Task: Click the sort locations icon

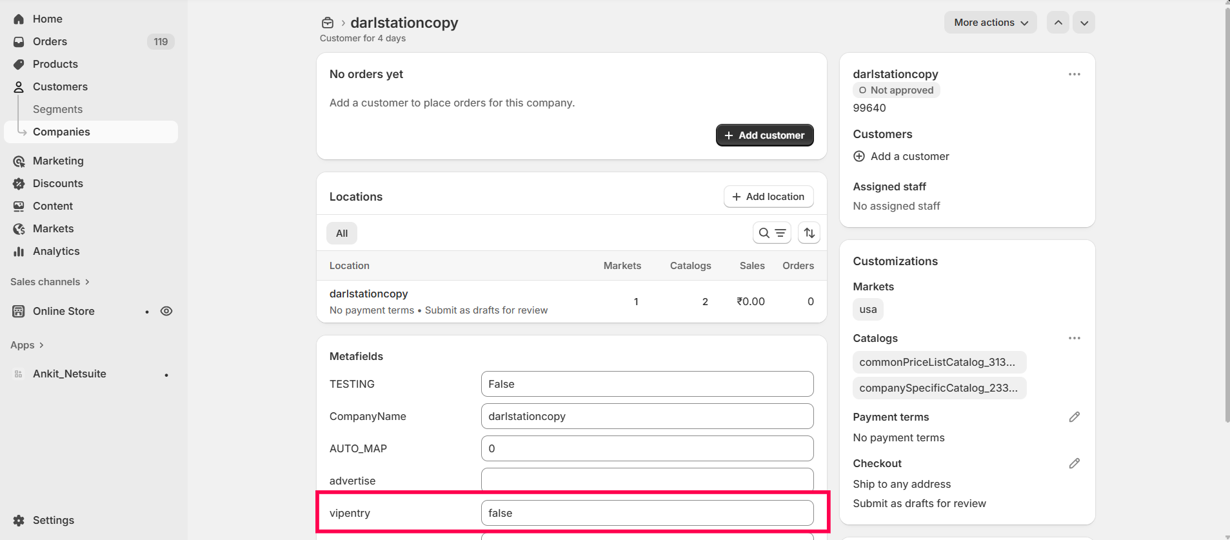Action: (809, 233)
